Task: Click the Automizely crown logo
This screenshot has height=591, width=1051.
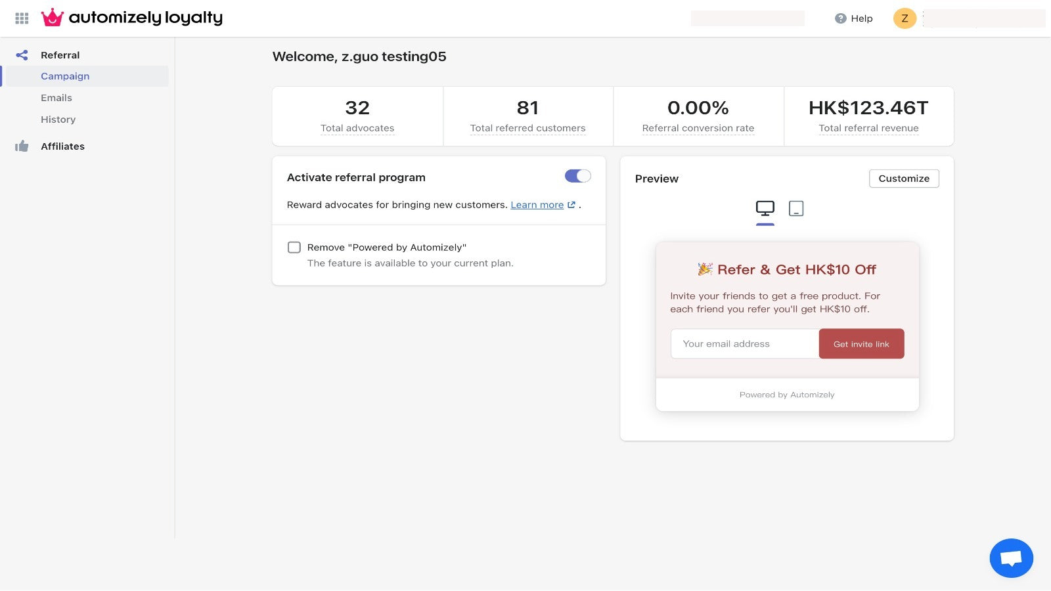Action: coord(53,18)
